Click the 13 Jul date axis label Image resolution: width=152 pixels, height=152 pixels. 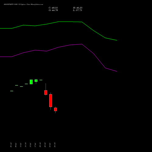[x=21, y=145]
